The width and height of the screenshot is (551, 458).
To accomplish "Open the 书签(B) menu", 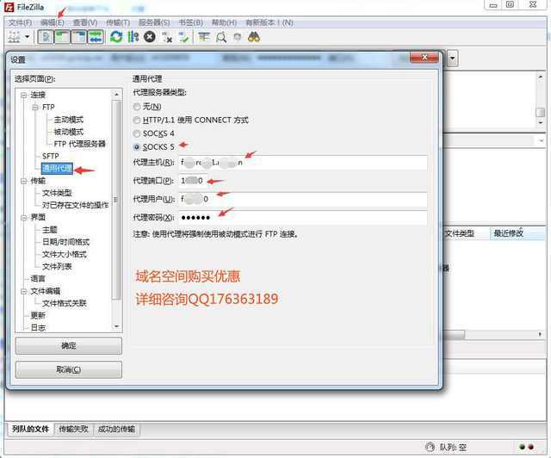I will tap(191, 23).
